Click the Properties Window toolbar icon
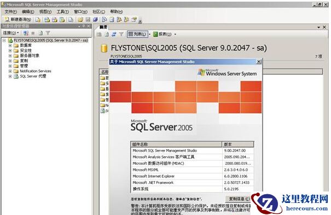This screenshot has height=215, width=331. [x=134, y=20]
